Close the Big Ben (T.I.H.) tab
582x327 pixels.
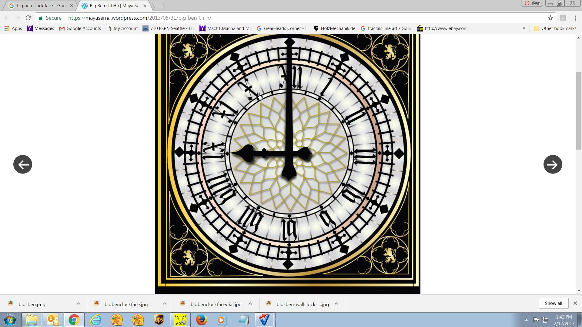tap(145, 6)
